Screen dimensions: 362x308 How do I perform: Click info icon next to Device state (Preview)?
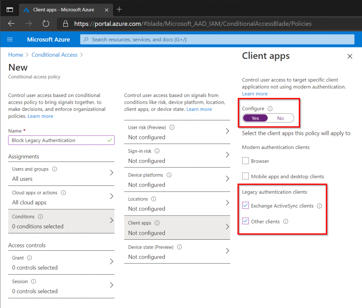click(179, 247)
